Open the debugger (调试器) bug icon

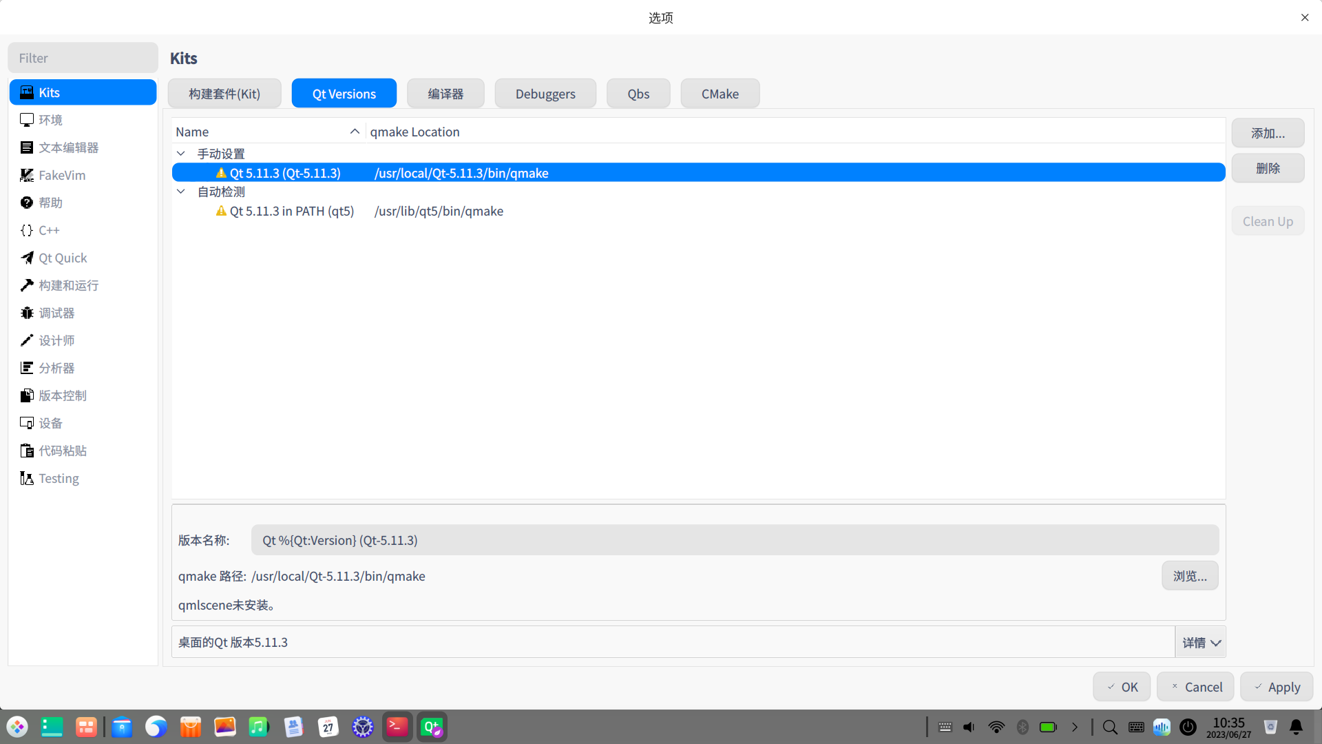click(x=27, y=313)
